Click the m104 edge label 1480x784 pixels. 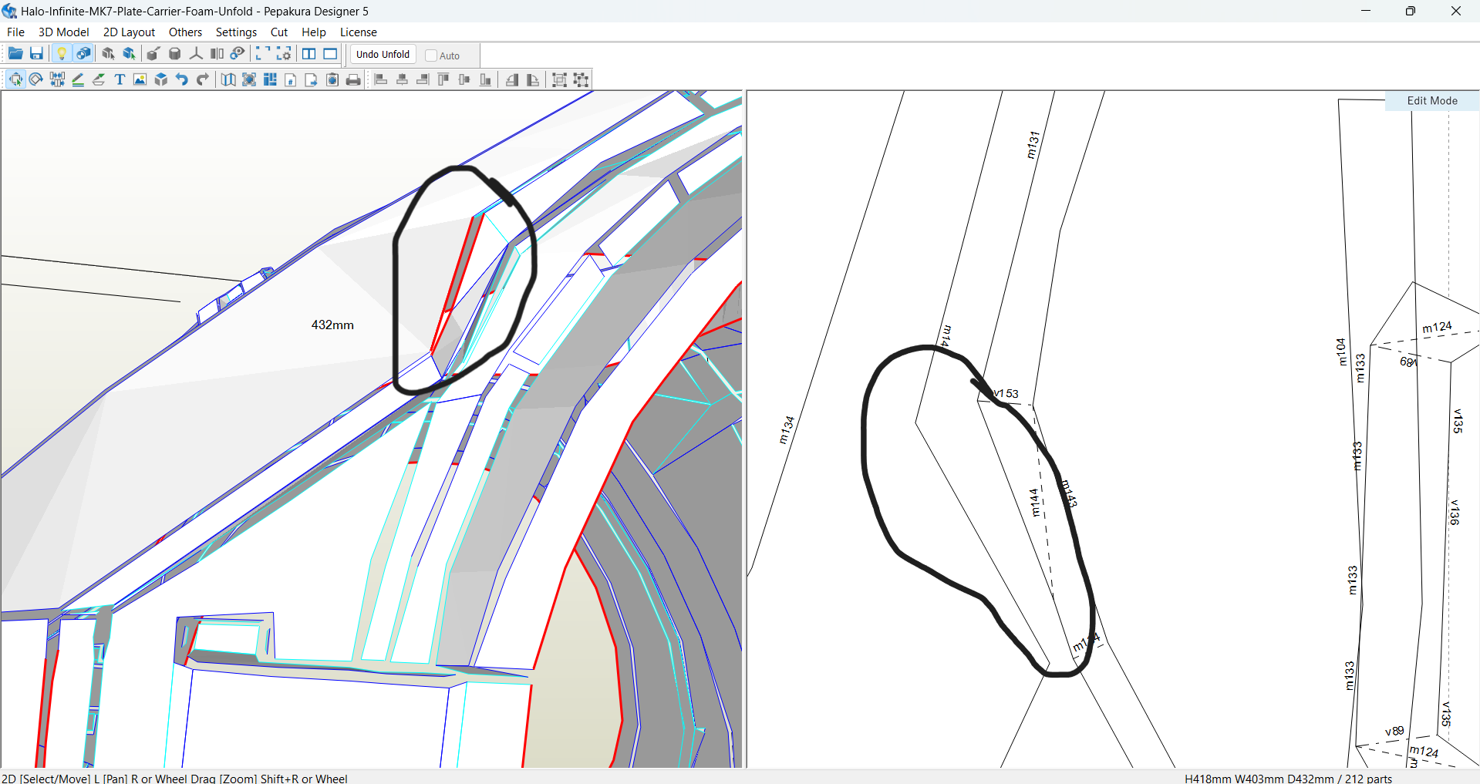click(1341, 352)
